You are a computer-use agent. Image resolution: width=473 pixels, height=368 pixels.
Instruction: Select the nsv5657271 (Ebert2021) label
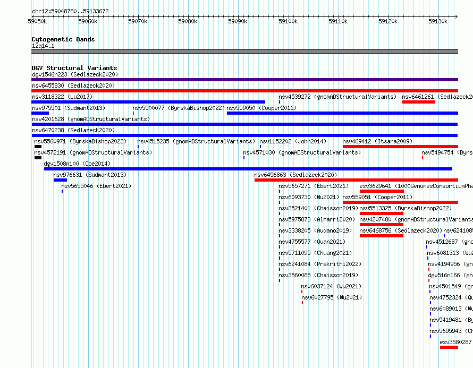[x=314, y=186]
